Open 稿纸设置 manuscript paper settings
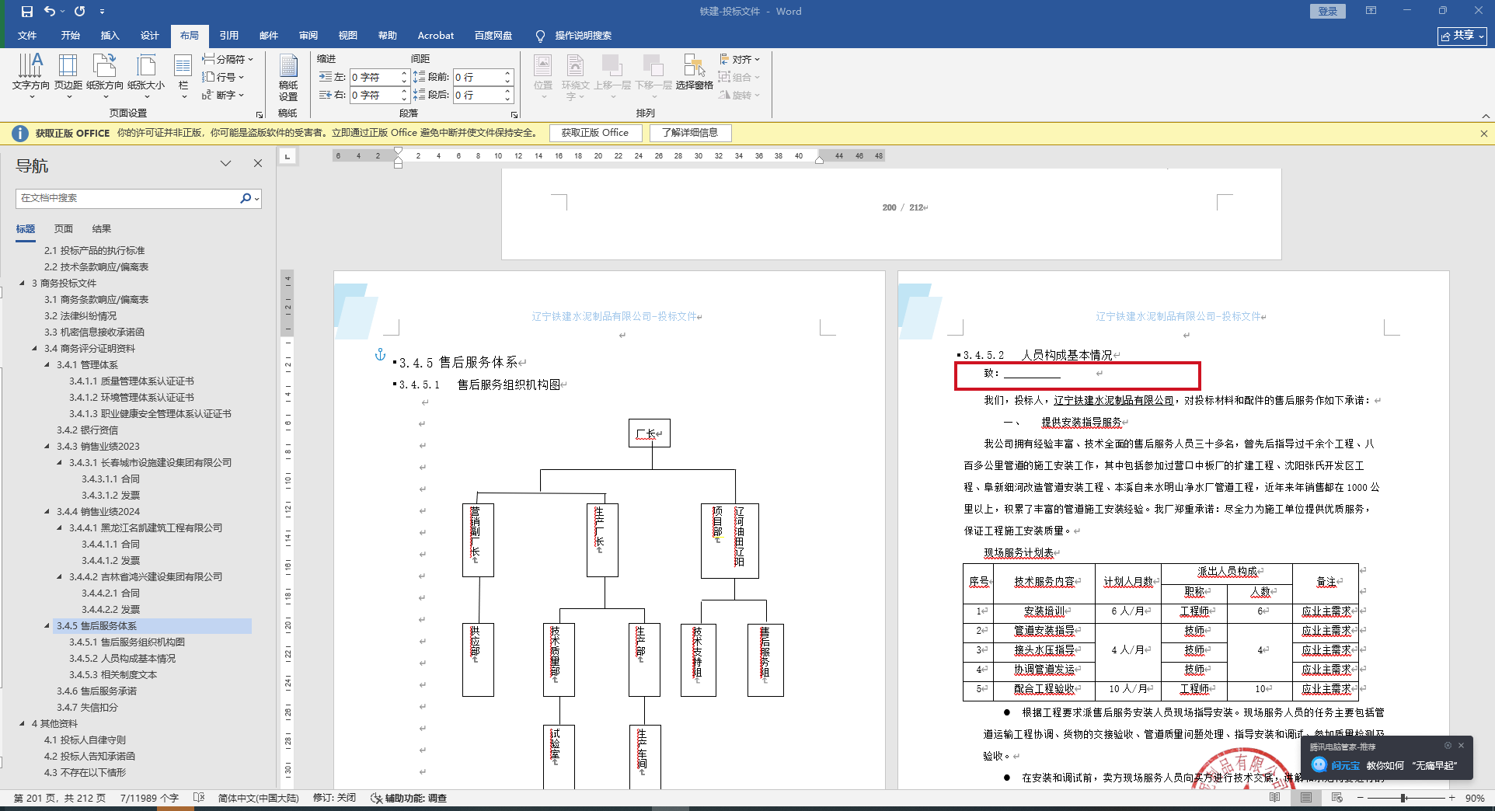 point(288,78)
